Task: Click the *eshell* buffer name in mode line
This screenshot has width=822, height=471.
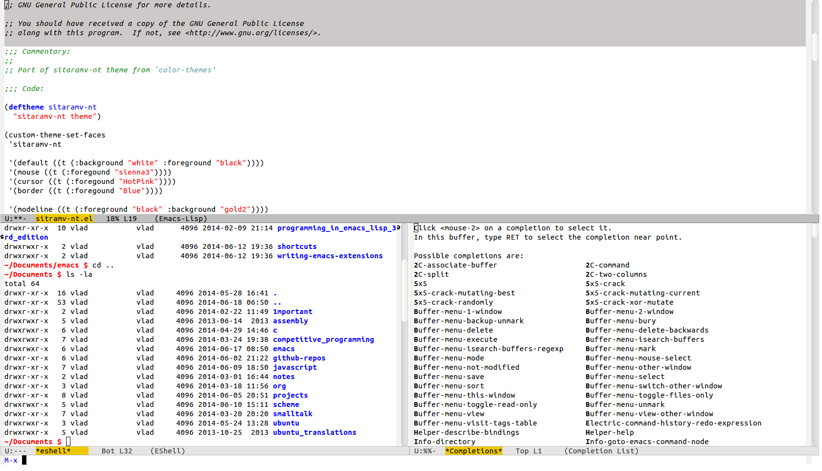Action: click(53, 451)
